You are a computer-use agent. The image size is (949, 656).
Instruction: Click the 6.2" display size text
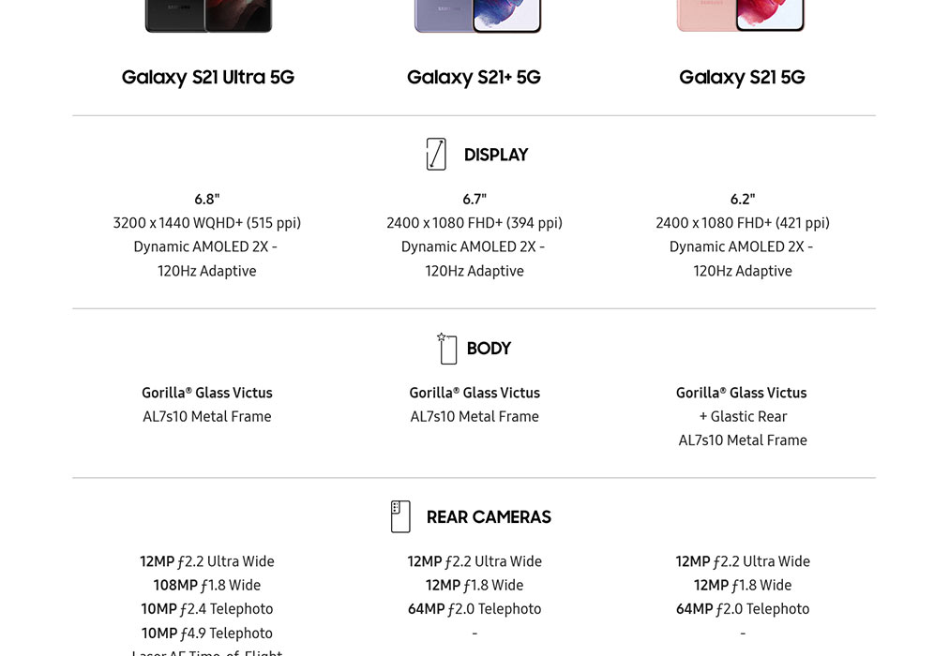coord(743,200)
